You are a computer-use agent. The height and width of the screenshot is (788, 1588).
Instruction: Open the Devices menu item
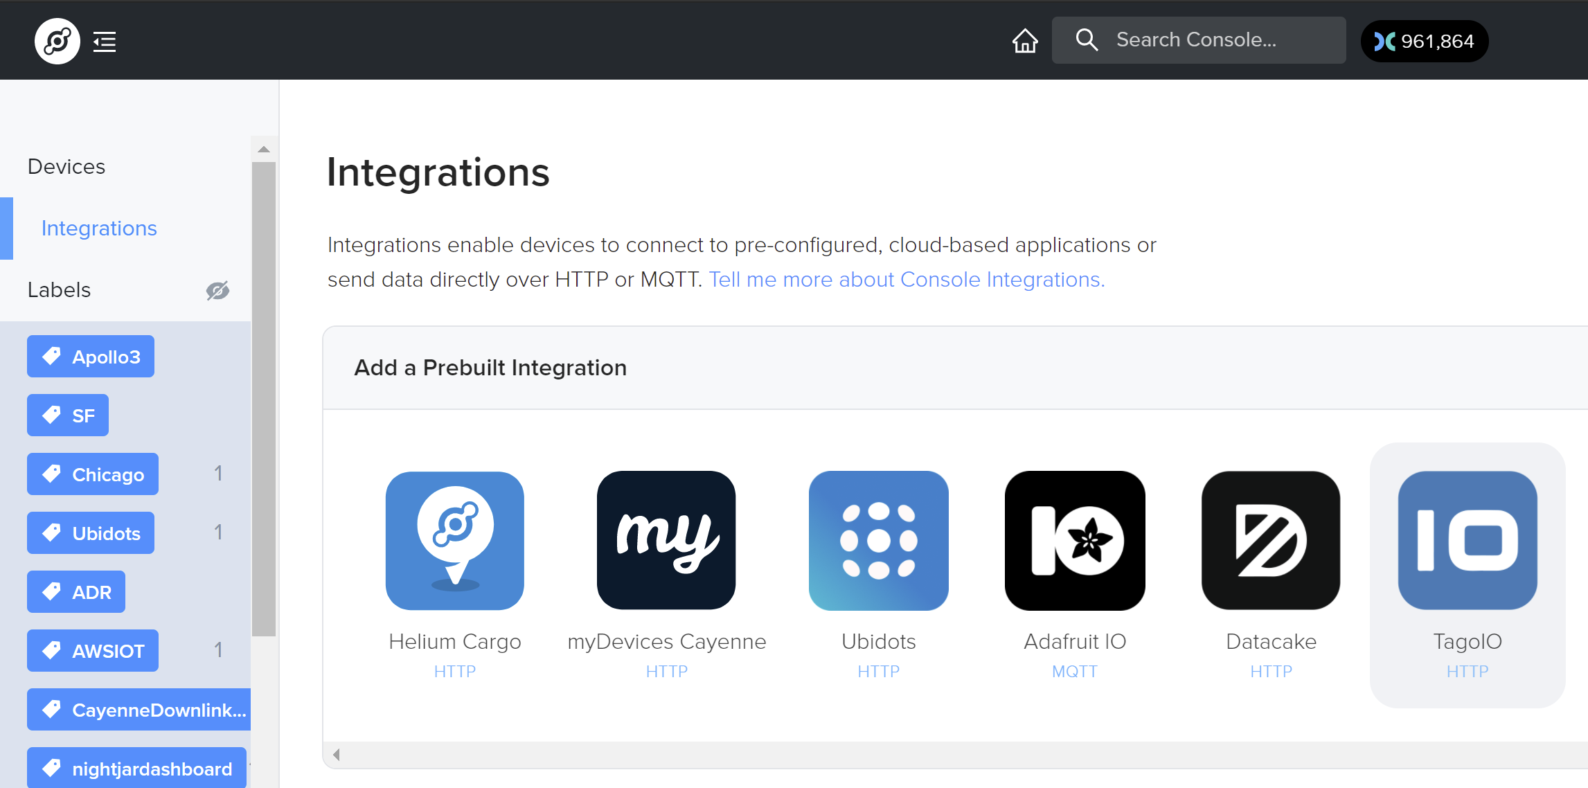coord(66,167)
